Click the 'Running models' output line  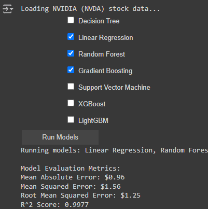pos(114,150)
